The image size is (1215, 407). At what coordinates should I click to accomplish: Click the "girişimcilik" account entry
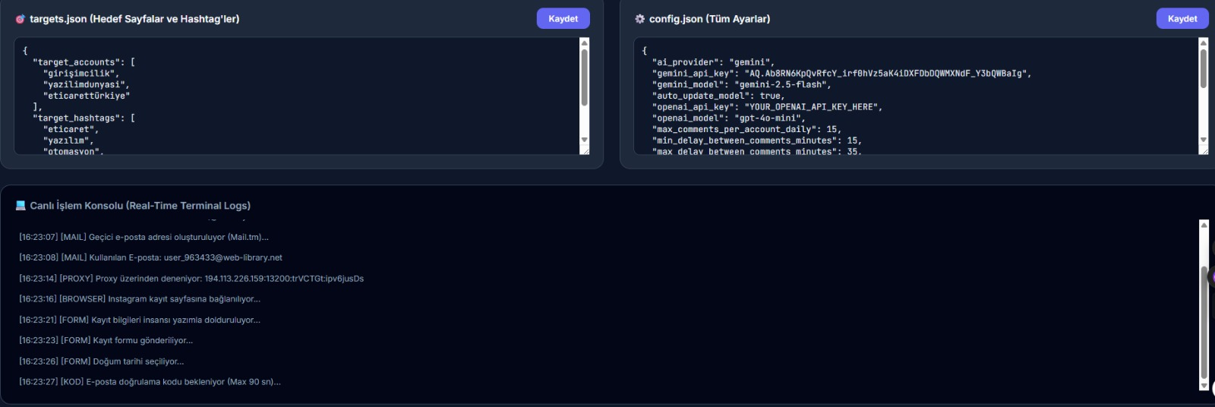pos(81,74)
